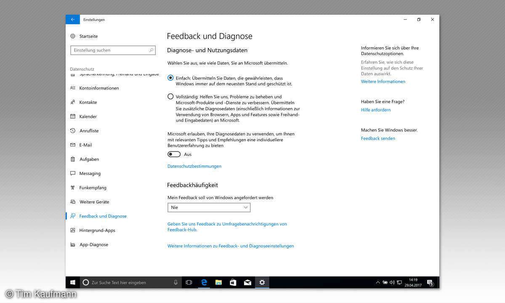Image resolution: width=505 pixels, height=303 pixels.
Task: Click the Weitere Geräte icon
Action: 73,202
